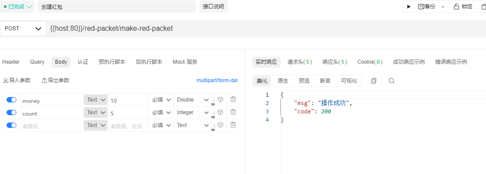Viewport: 486px width, 174px height.
Task: Click the 锁定 lock button
Action: (x=463, y=7)
